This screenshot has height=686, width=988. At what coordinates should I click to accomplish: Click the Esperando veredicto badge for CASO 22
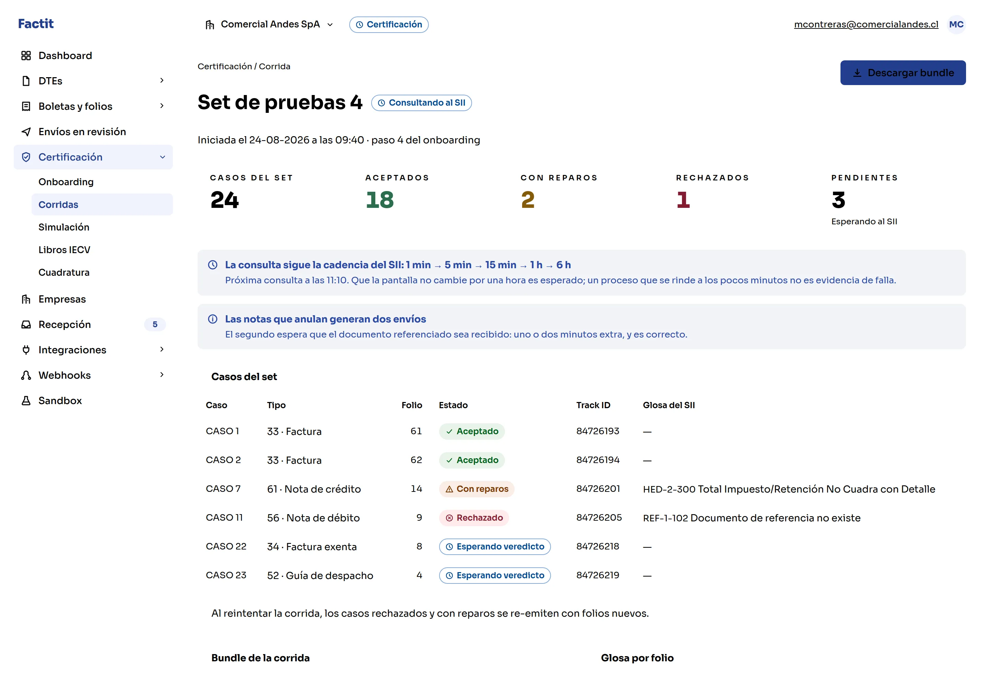pyautogui.click(x=495, y=547)
